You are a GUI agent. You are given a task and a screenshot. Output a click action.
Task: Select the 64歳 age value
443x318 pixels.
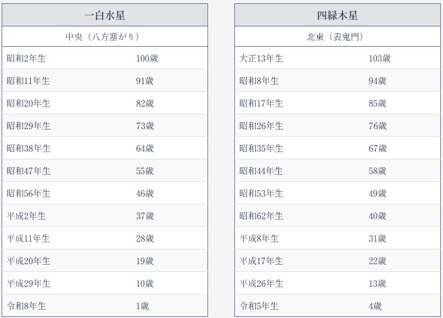point(145,148)
